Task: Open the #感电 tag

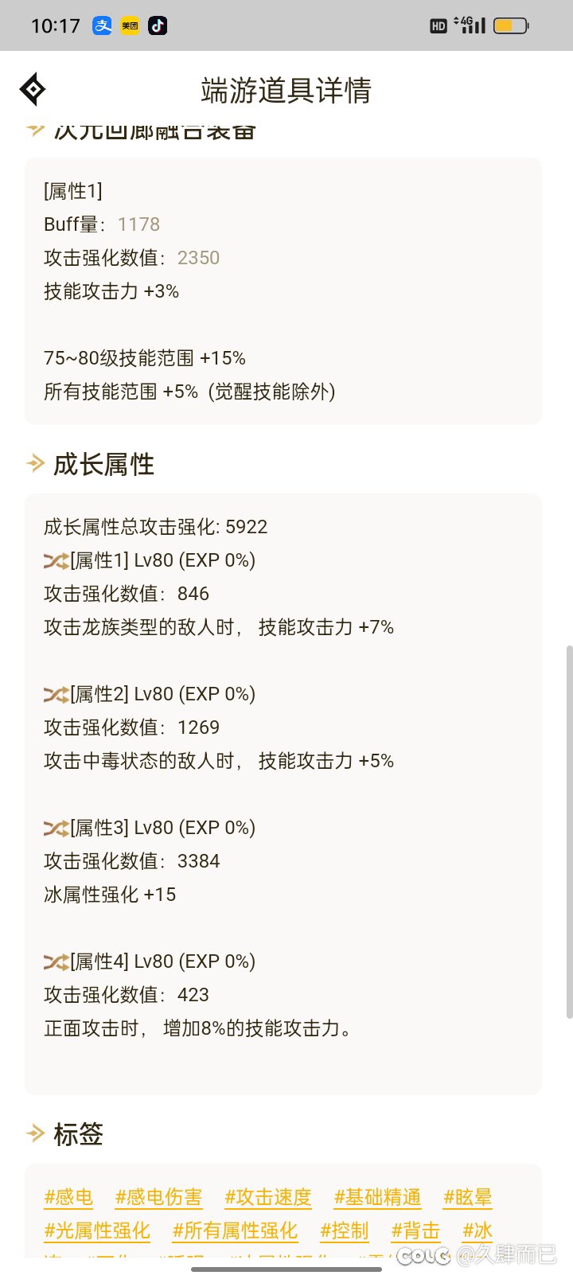Action: coord(68,1198)
